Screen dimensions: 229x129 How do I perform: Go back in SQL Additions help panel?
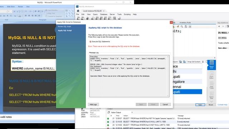click(x=219, y=26)
